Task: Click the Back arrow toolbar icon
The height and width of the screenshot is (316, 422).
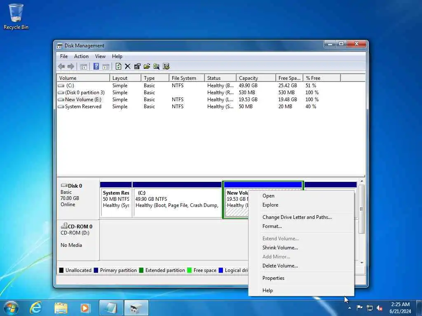Action: tap(61, 66)
